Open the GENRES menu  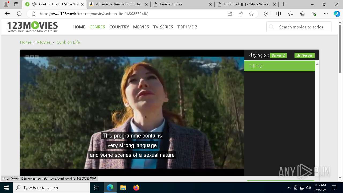tap(97, 27)
